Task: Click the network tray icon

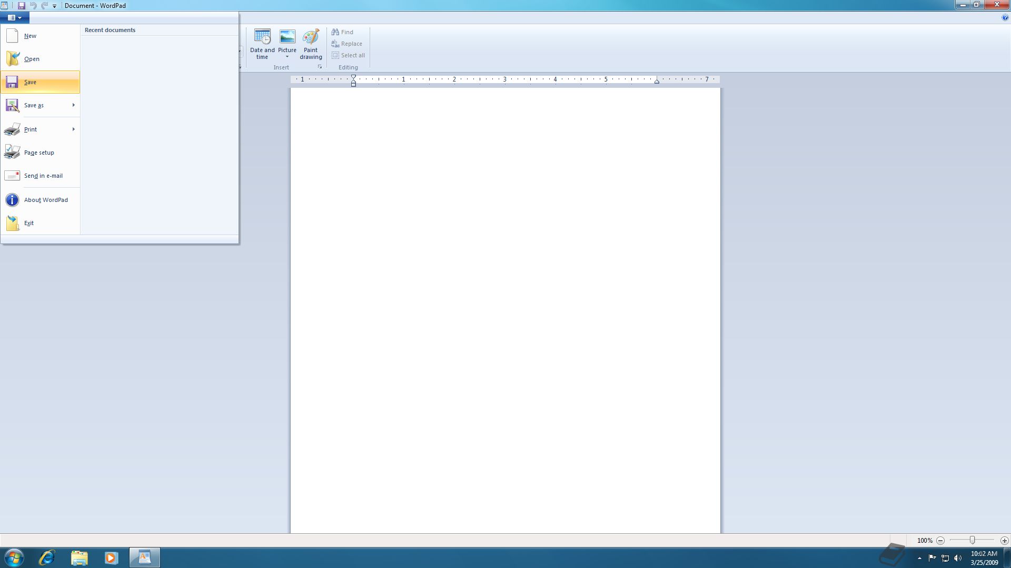Action: (945, 558)
